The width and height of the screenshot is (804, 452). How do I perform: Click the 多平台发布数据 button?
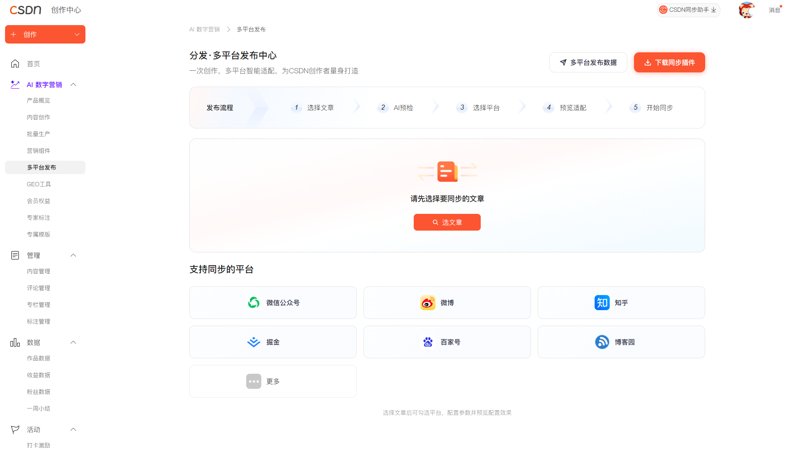click(588, 62)
